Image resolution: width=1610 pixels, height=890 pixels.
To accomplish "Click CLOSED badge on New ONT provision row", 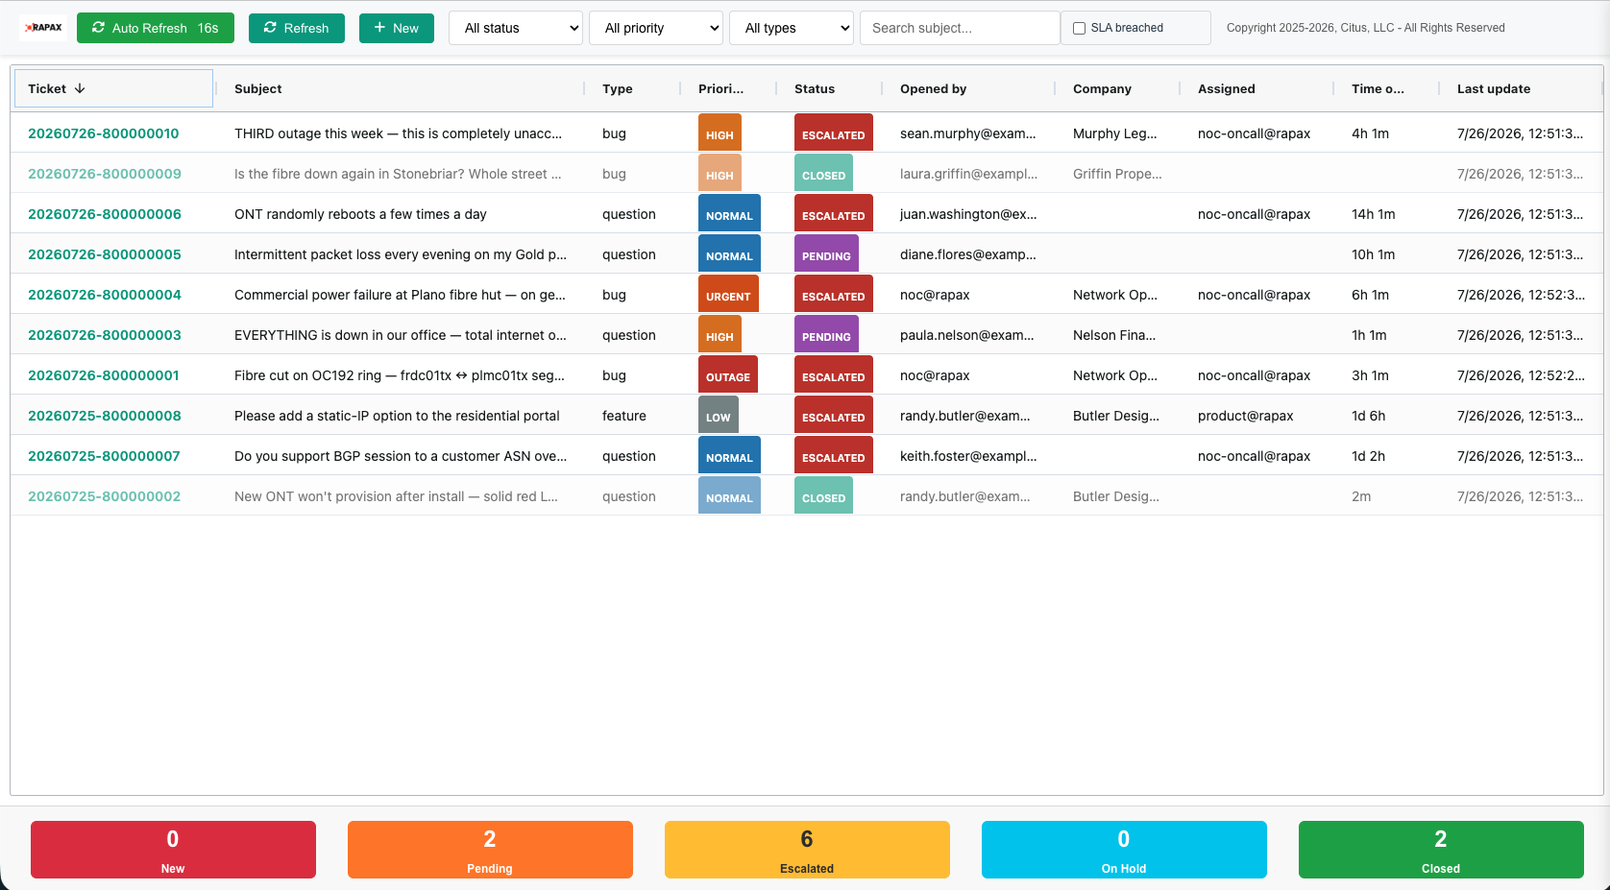I will tap(823, 496).
